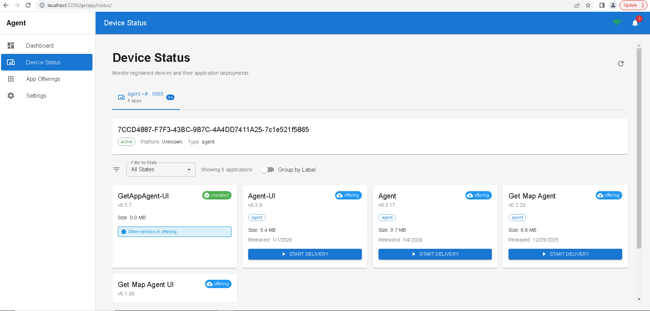Click the 'me' badge on agent tab
This screenshot has width=650, height=311.
click(170, 97)
